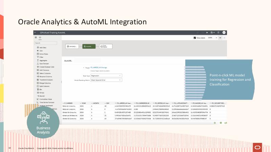Click the refresh preview icon below the table
This screenshot has height=152, width=271.
click(226, 123)
